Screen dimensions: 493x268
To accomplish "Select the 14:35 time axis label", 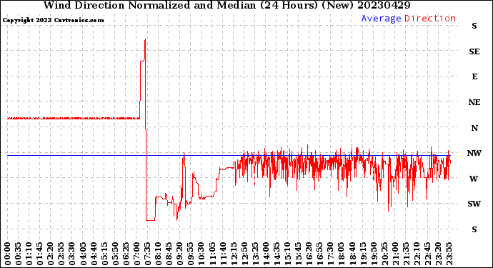I will point(277,254).
